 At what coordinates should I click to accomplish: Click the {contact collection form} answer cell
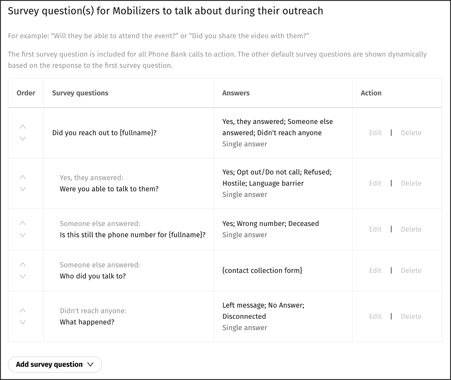(x=262, y=271)
